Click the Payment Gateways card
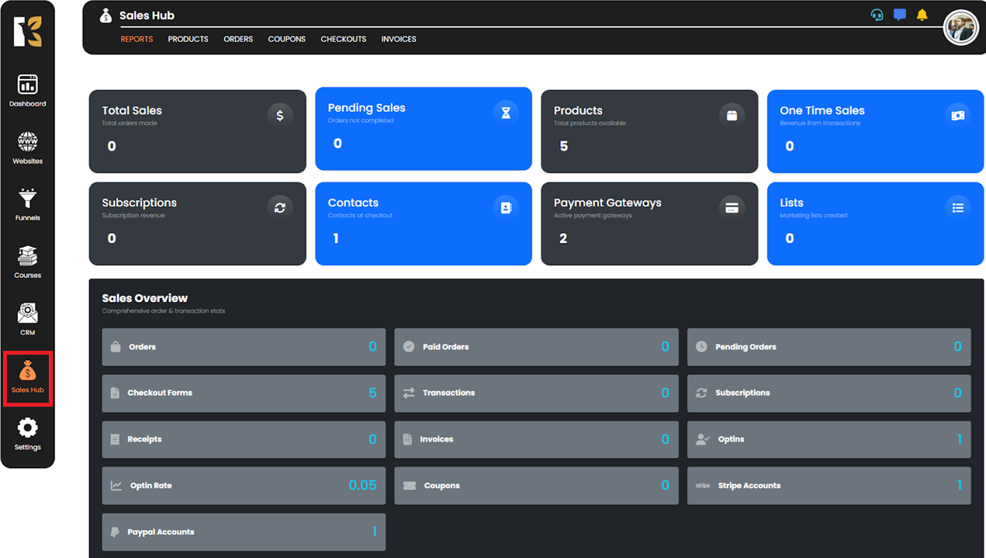The image size is (986, 558). coord(649,224)
